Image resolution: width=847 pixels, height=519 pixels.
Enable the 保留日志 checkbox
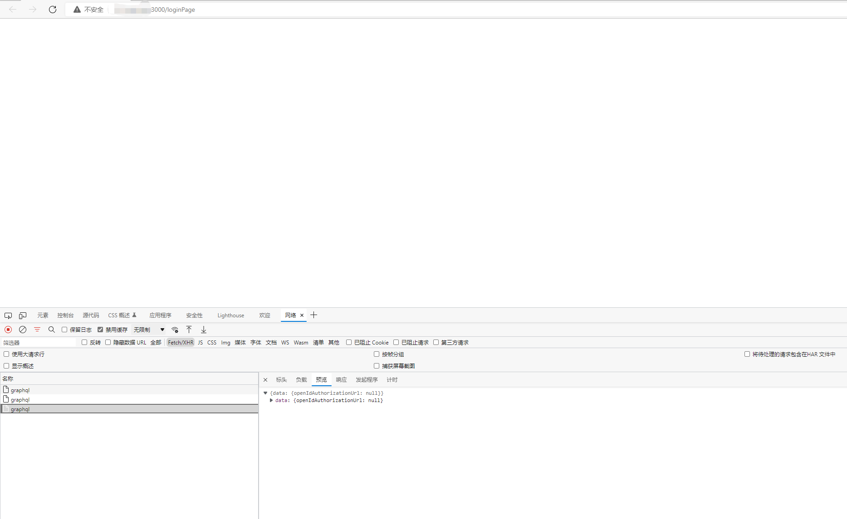(x=64, y=330)
